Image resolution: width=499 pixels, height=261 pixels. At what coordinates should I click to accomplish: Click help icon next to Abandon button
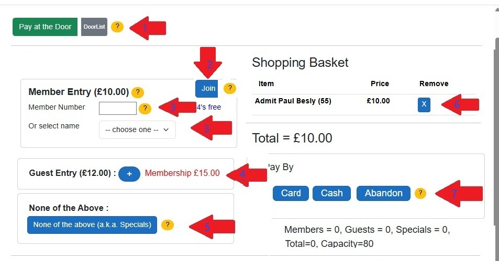pyautogui.click(x=420, y=193)
